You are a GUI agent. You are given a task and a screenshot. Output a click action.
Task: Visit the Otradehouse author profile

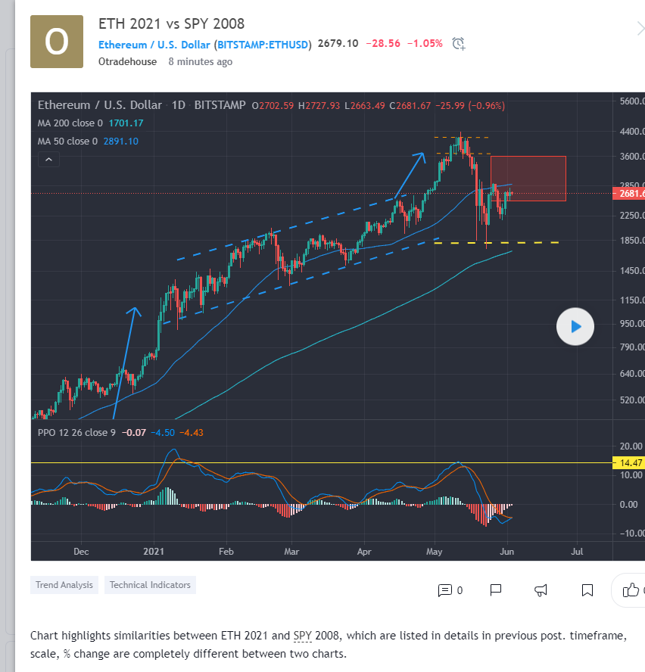127,62
